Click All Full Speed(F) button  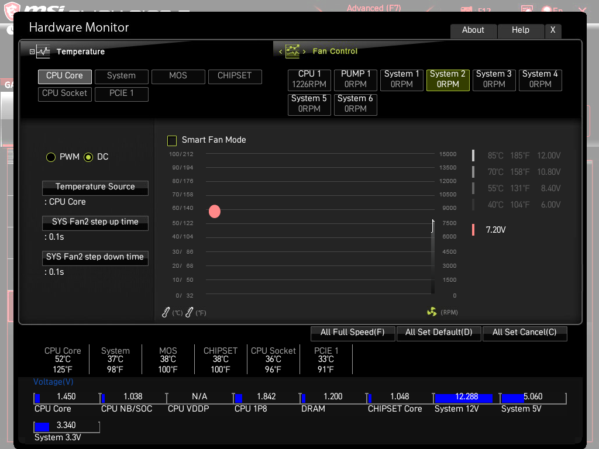[353, 333]
